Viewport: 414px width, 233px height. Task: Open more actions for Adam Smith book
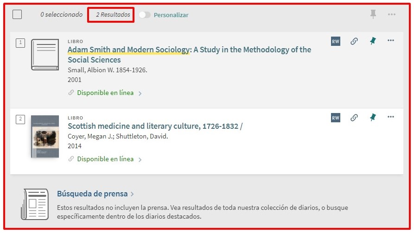tap(391, 41)
